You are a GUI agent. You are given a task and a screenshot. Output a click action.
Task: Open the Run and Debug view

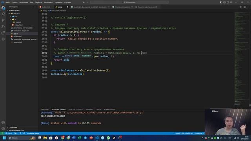point(3,27)
